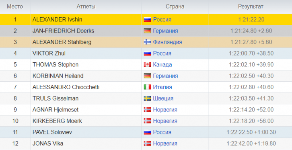
Task: Click the Norwegian flag in Jonas Vika's row
Action: coord(147,144)
